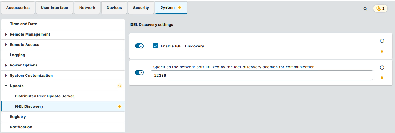Click orange change dot beside port field
Screen dimensions: 395x133
(x=382, y=78)
